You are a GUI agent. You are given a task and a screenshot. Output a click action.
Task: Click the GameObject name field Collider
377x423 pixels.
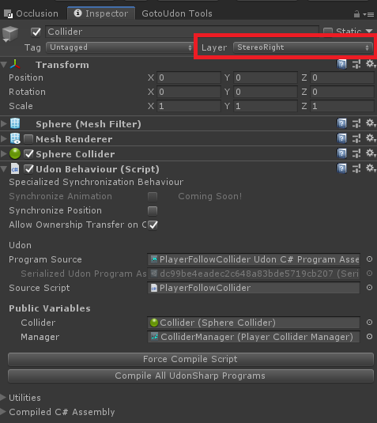coord(182,32)
